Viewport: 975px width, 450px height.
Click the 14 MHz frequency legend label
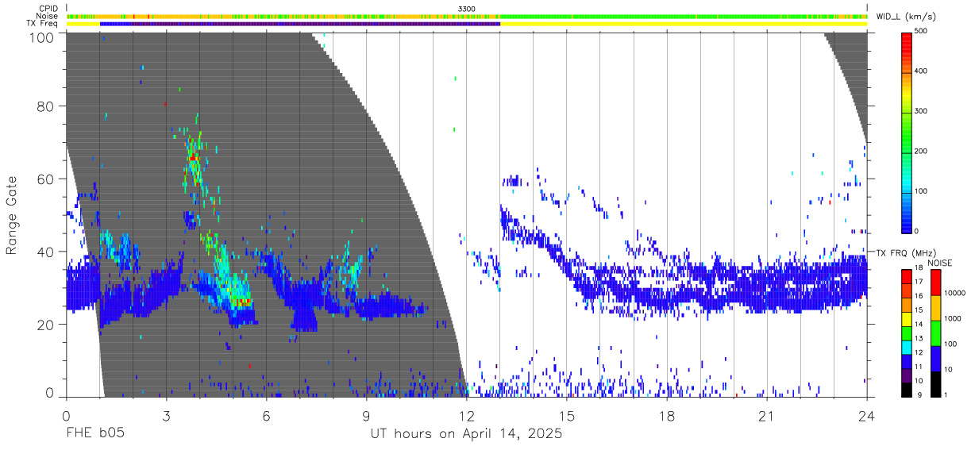click(919, 325)
